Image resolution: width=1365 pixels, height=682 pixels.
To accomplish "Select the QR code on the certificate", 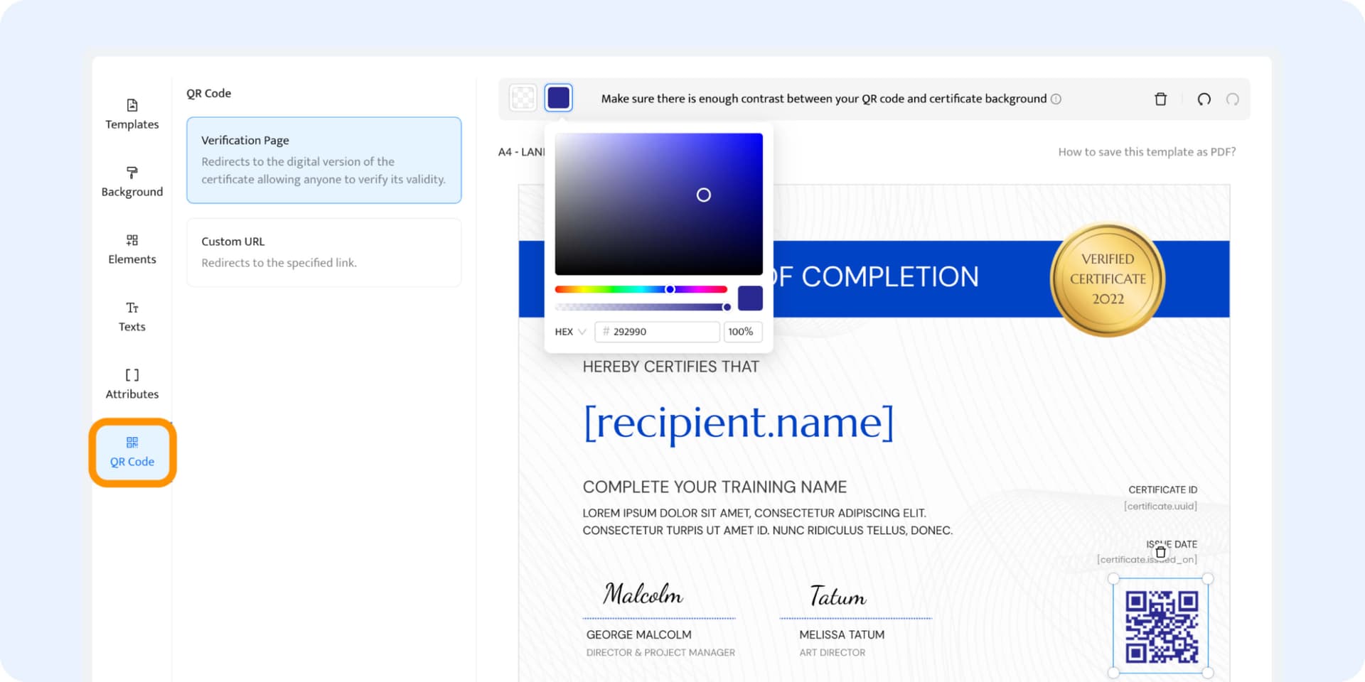I will point(1161,627).
